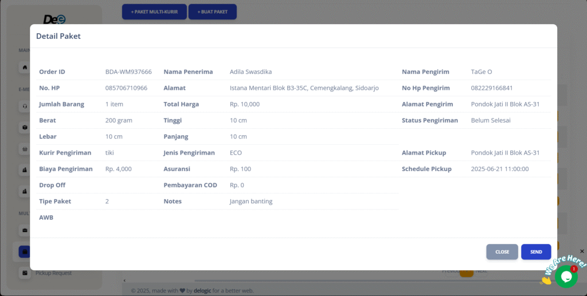Click the shopping basket sidebar icon
The image size is (587, 296).
tap(25, 148)
